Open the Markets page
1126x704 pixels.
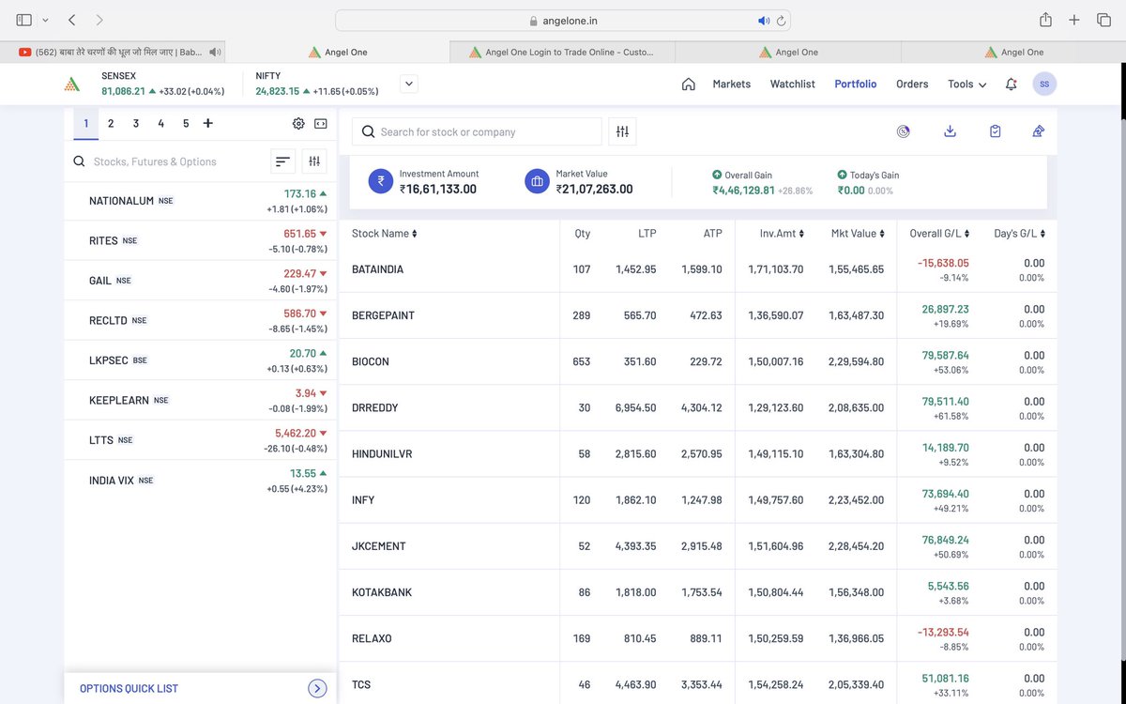[x=732, y=84]
